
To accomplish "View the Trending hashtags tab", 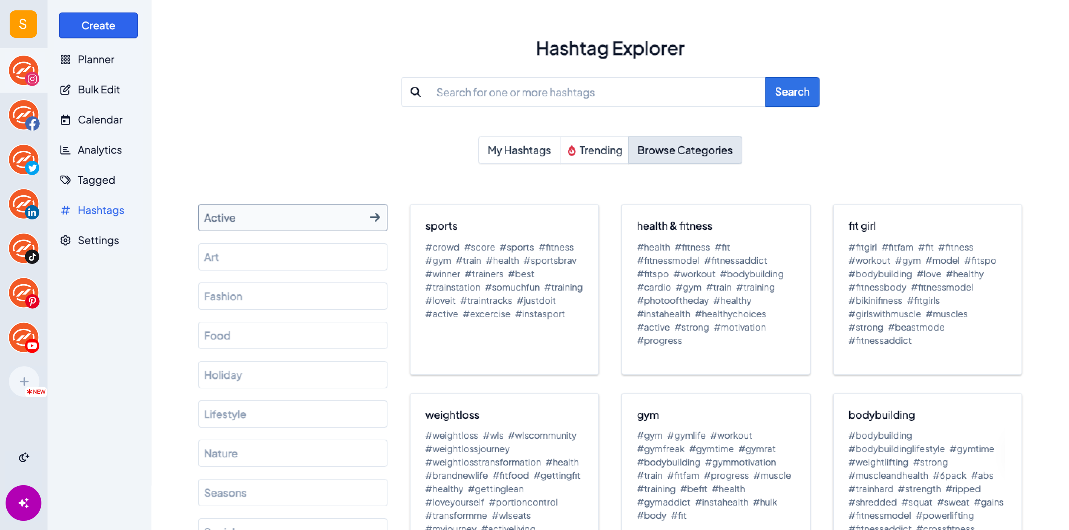I will [x=594, y=150].
